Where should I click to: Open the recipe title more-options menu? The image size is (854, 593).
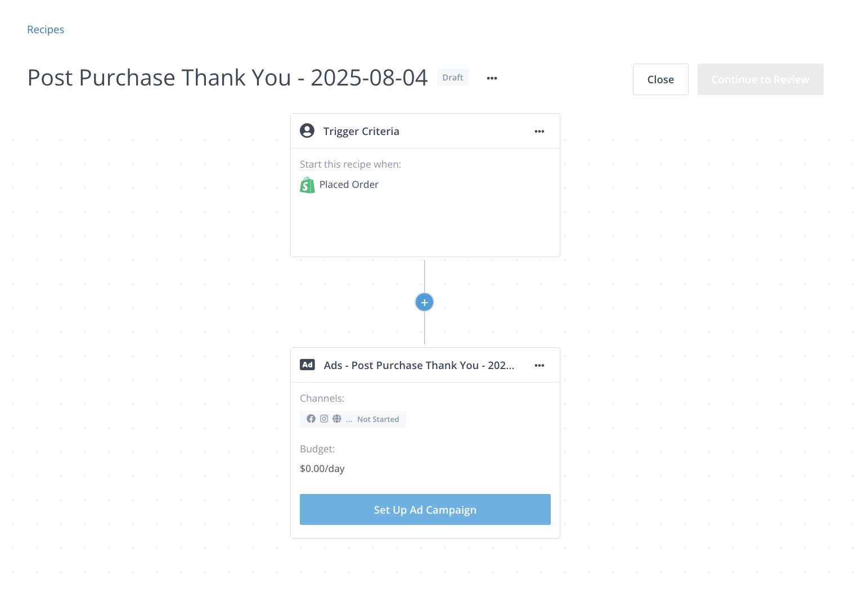click(492, 78)
